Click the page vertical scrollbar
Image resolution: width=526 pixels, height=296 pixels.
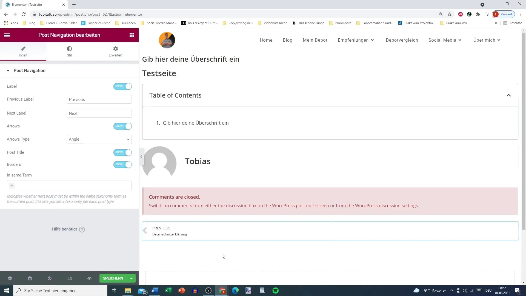coord(524,132)
